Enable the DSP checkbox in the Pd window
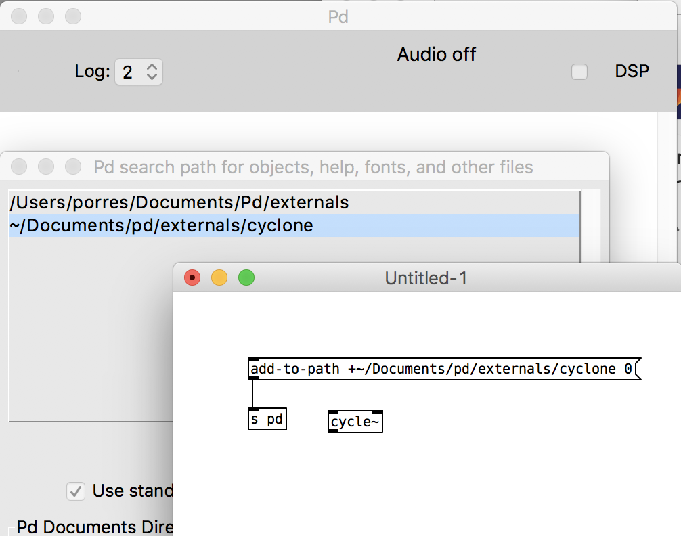 (x=579, y=71)
